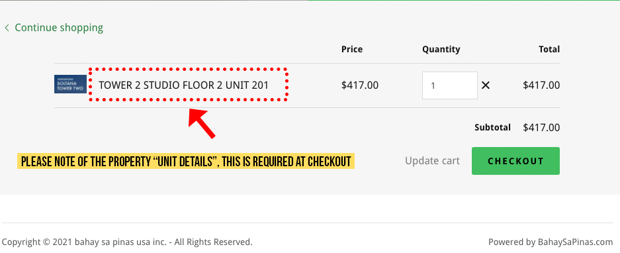Go back via the Continue shopping link
This screenshot has width=620, height=253.
coord(59,28)
